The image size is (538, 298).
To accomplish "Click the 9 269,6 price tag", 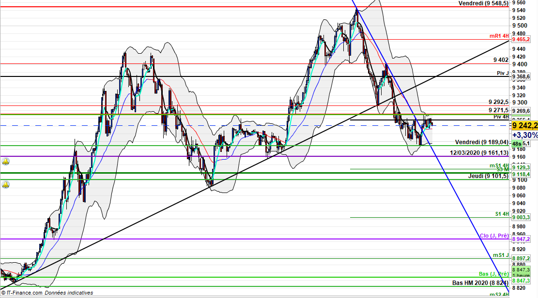I will click(x=521, y=111).
